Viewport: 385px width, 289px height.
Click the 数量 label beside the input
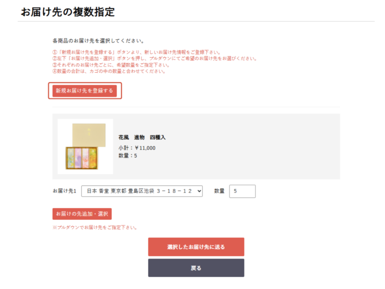(x=219, y=191)
